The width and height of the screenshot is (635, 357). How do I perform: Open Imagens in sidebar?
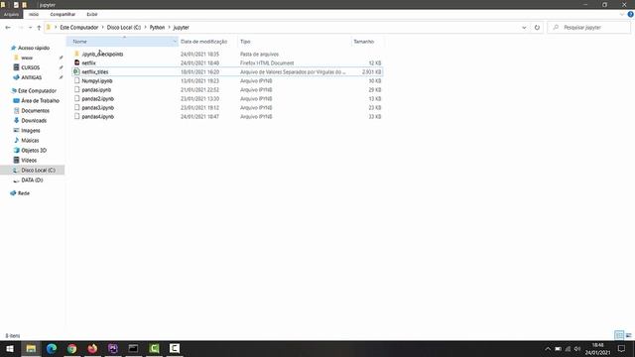31,130
